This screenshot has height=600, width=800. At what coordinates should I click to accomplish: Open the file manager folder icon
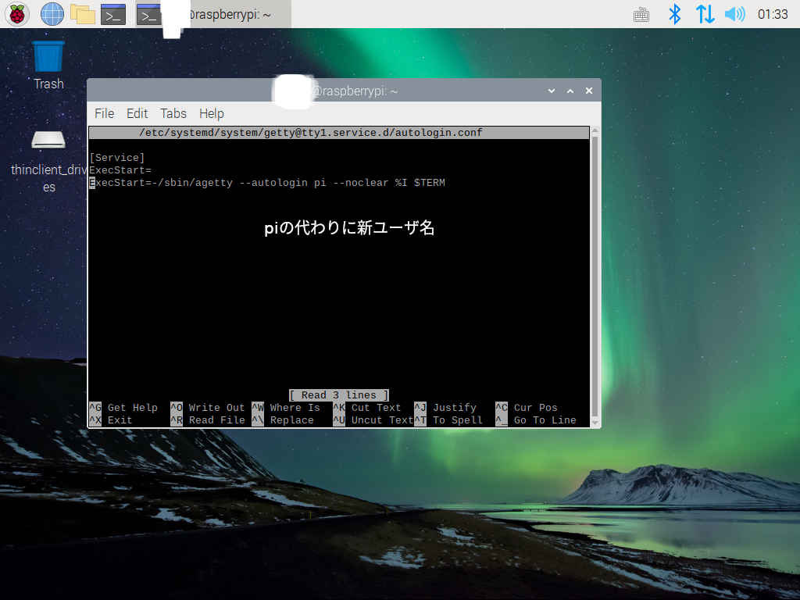point(83,14)
